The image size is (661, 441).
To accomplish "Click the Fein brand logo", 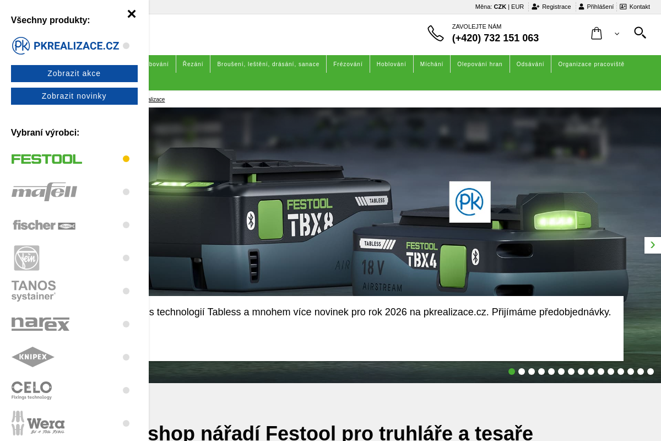I will tap(26, 258).
